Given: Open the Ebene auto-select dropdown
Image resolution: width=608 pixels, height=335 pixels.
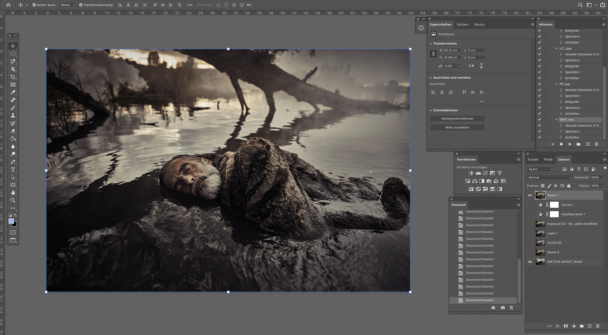Looking at the screenshot, I should pyautogui.click(x=68, y=5).
